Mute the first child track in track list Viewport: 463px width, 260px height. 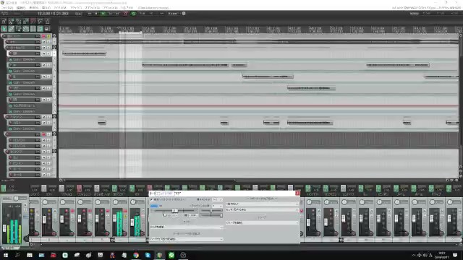click(43, 42)
